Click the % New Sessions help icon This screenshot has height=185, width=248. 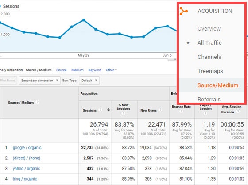coord(124,113)
